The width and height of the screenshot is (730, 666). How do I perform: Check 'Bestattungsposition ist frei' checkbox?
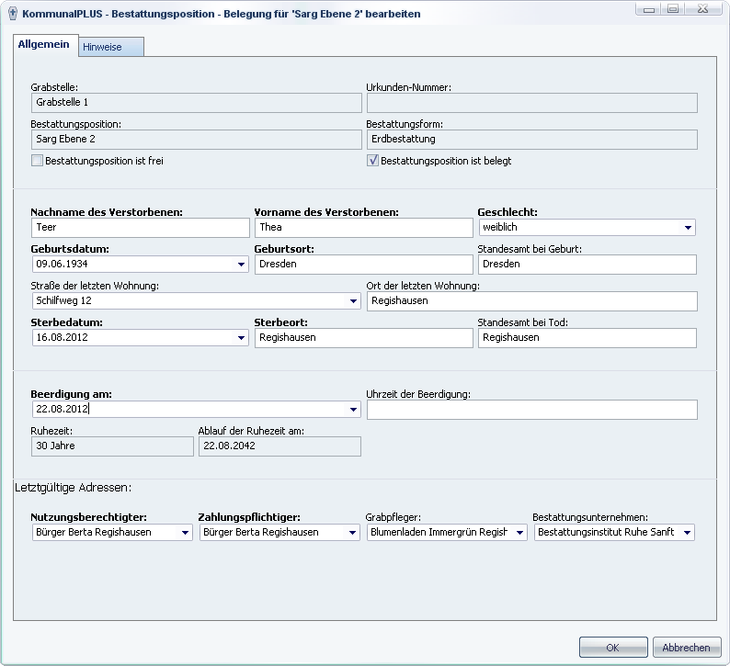(x=37, y=161)
